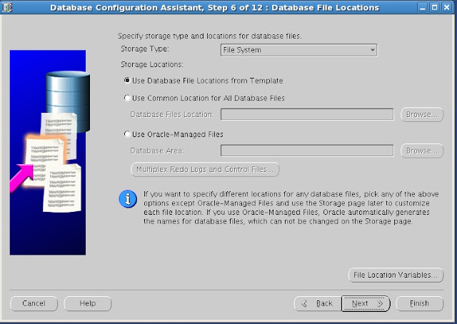This screenshot has width=457, height=324.
Task: Click Browse next to Database Area
Action: coord(422,151)
